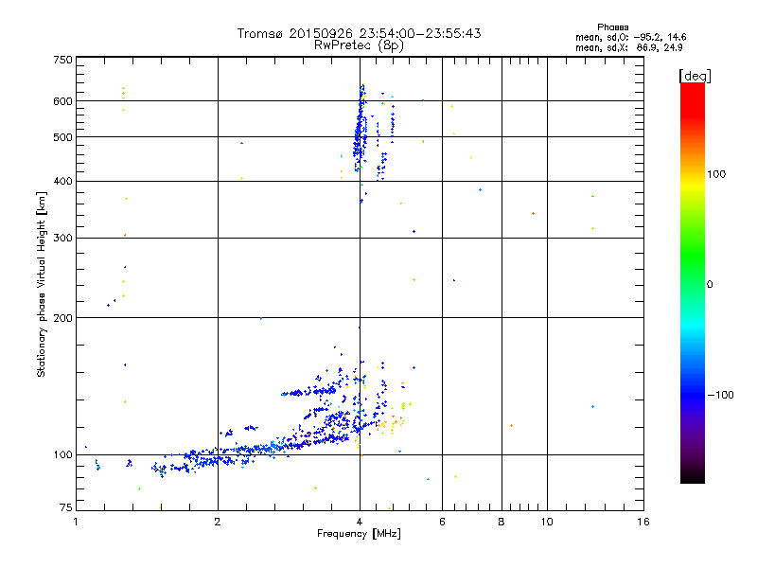This screenshot has height=568, width=757.
Task: Click the dark bottom end of the colorbar
Action: click(693, 473)
